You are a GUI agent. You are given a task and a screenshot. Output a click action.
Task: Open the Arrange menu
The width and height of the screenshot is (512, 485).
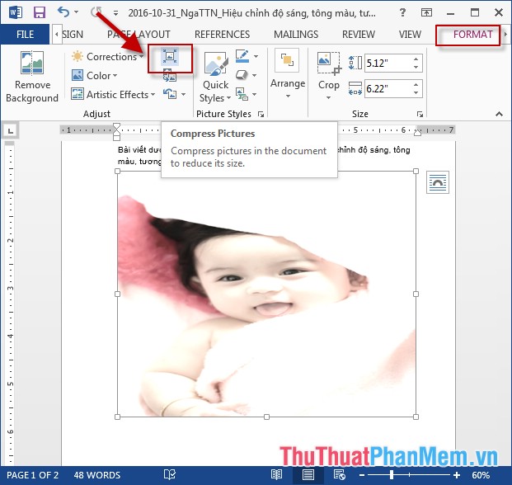288,74
